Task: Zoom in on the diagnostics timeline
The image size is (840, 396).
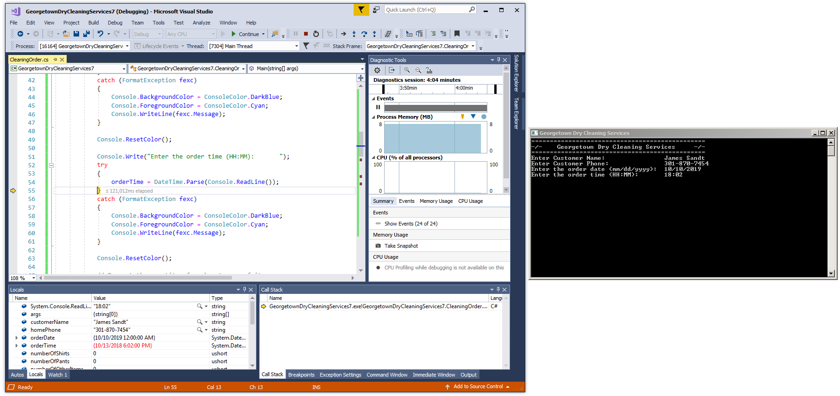Action: tap(407, 70)
